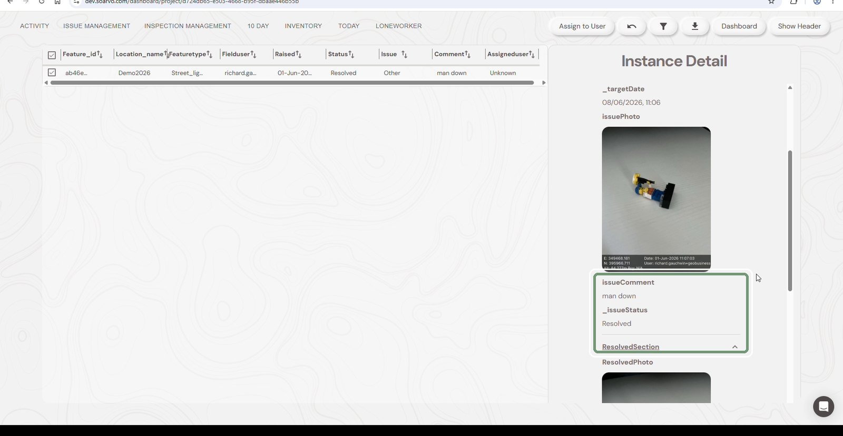Click the richard.ga... fielduser cell

240,73
